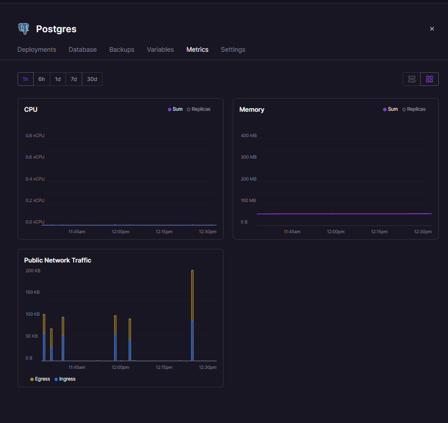Choose Sum mode in Memory chart
448x423 pixels.
point(390,109)
